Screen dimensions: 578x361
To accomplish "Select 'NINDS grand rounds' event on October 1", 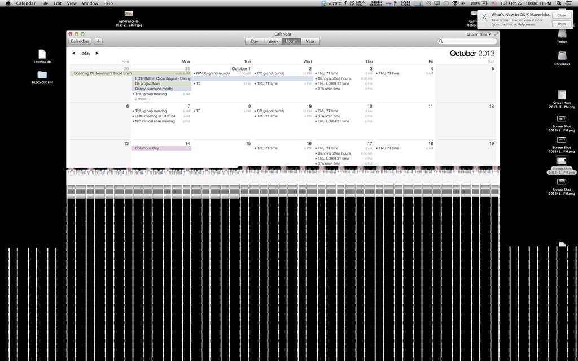I will tap(222, 73).
